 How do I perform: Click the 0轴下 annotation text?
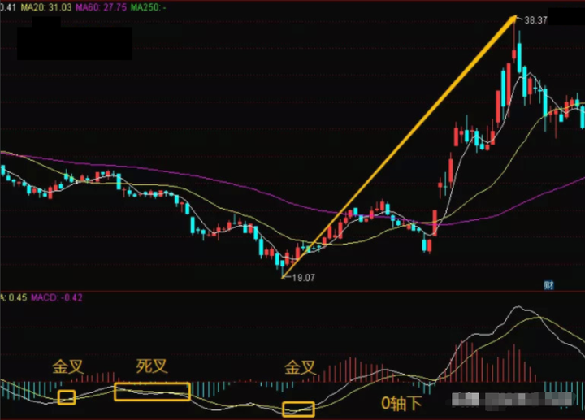tap(402, 402)
